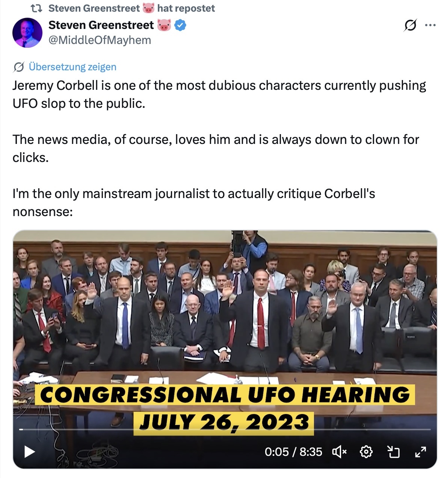
Task: Click the 'hat repostet' reposter label
Action: 186,8
